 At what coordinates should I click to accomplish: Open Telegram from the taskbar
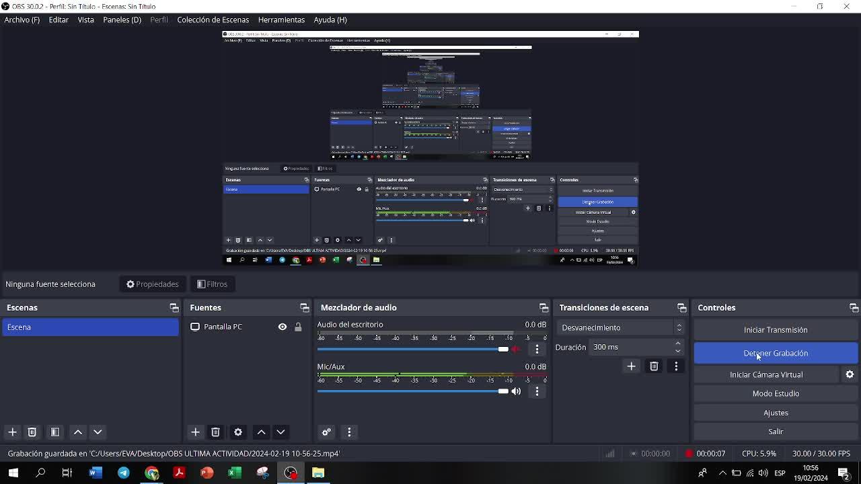[123, 473]
